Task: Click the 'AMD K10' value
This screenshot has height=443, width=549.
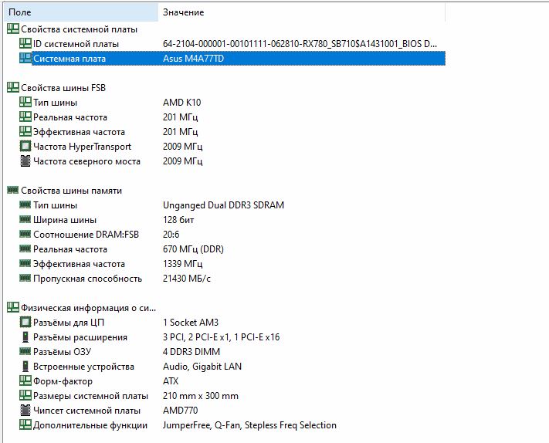Action: click(x=181, y=103)
